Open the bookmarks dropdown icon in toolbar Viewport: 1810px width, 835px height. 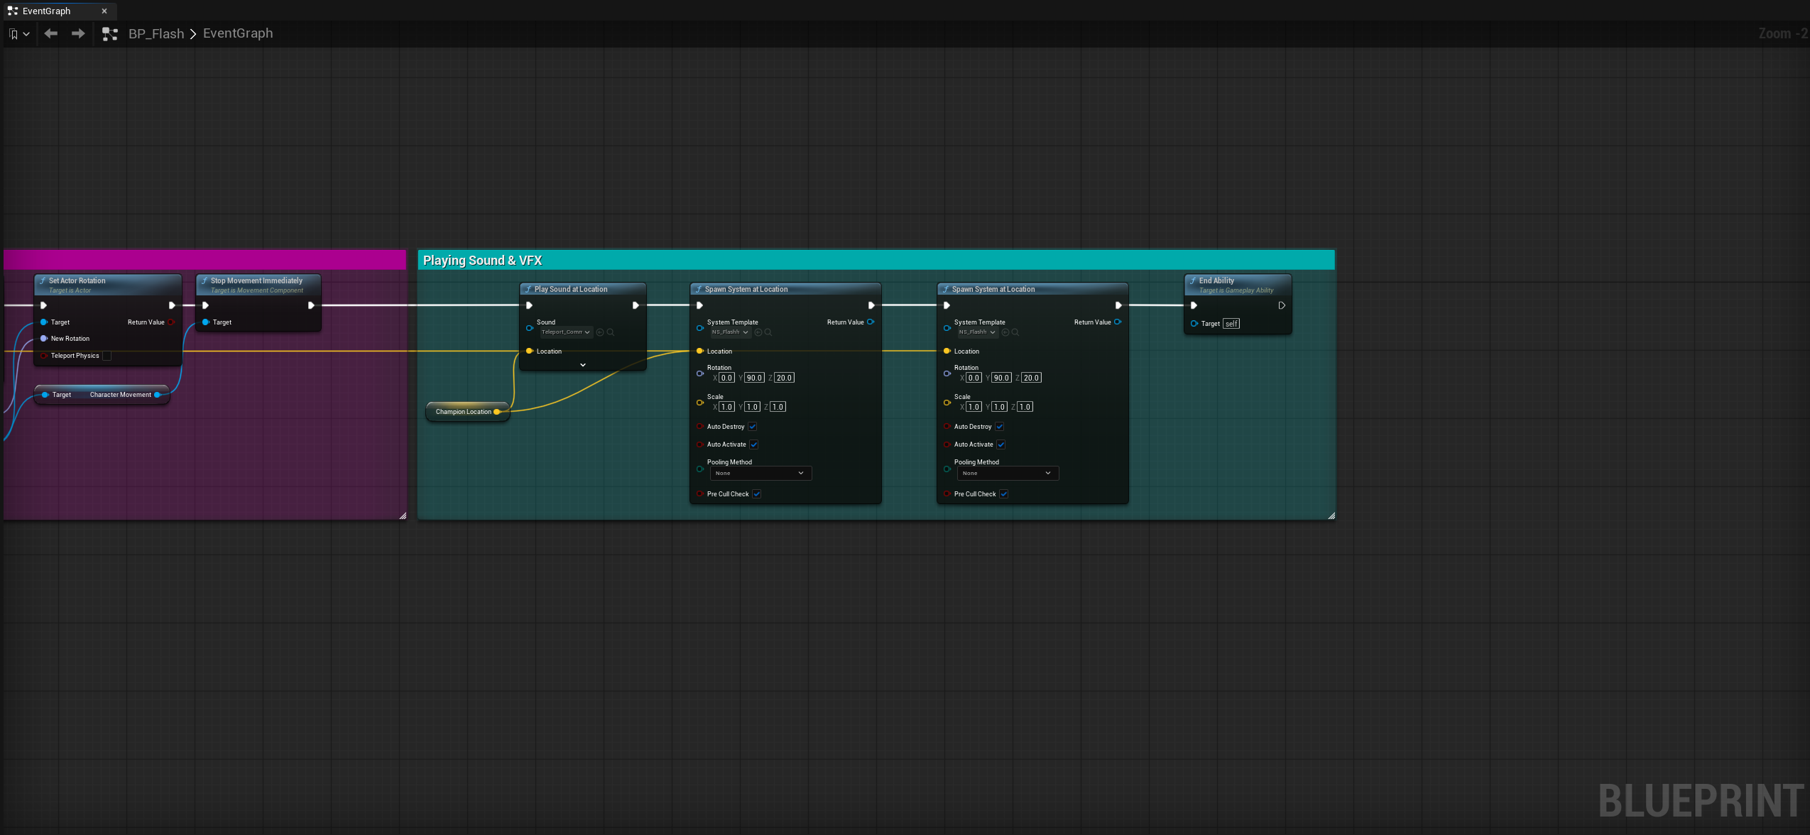tap(18, 33)
